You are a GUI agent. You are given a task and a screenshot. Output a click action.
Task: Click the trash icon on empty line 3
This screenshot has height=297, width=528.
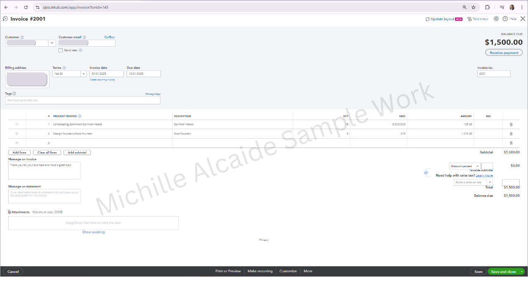511,143
